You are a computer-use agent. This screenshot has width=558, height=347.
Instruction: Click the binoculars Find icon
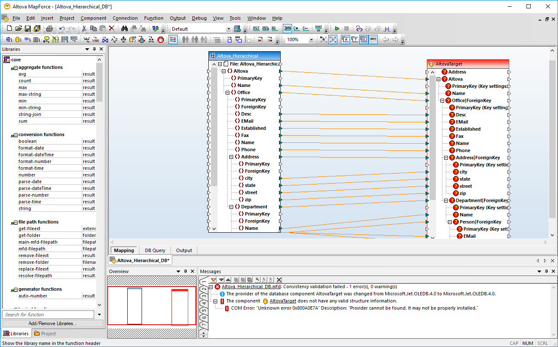point(124,29)
